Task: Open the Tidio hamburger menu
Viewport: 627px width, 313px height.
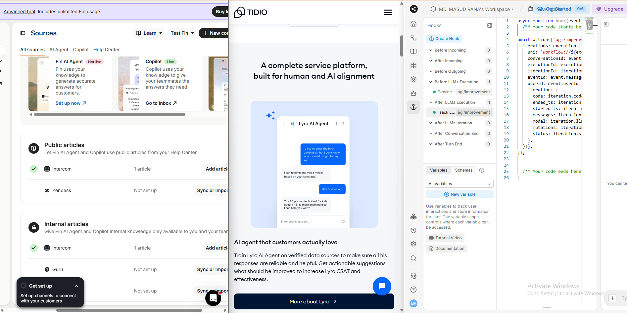Action: (x=388, y=12)
